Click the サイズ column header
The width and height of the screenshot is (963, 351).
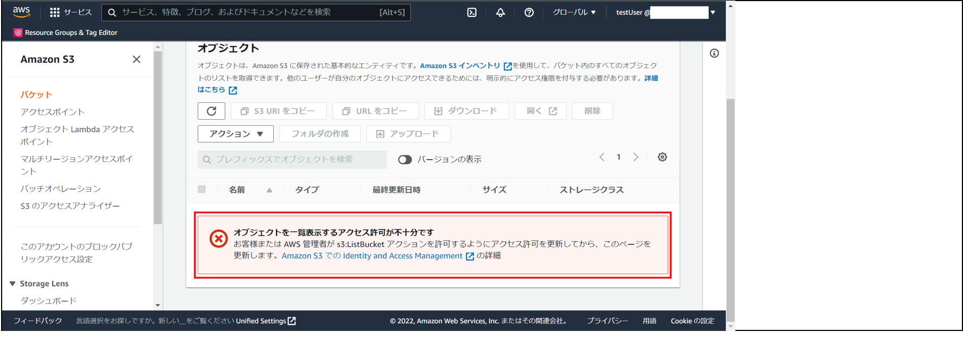(x=494, y=190)
